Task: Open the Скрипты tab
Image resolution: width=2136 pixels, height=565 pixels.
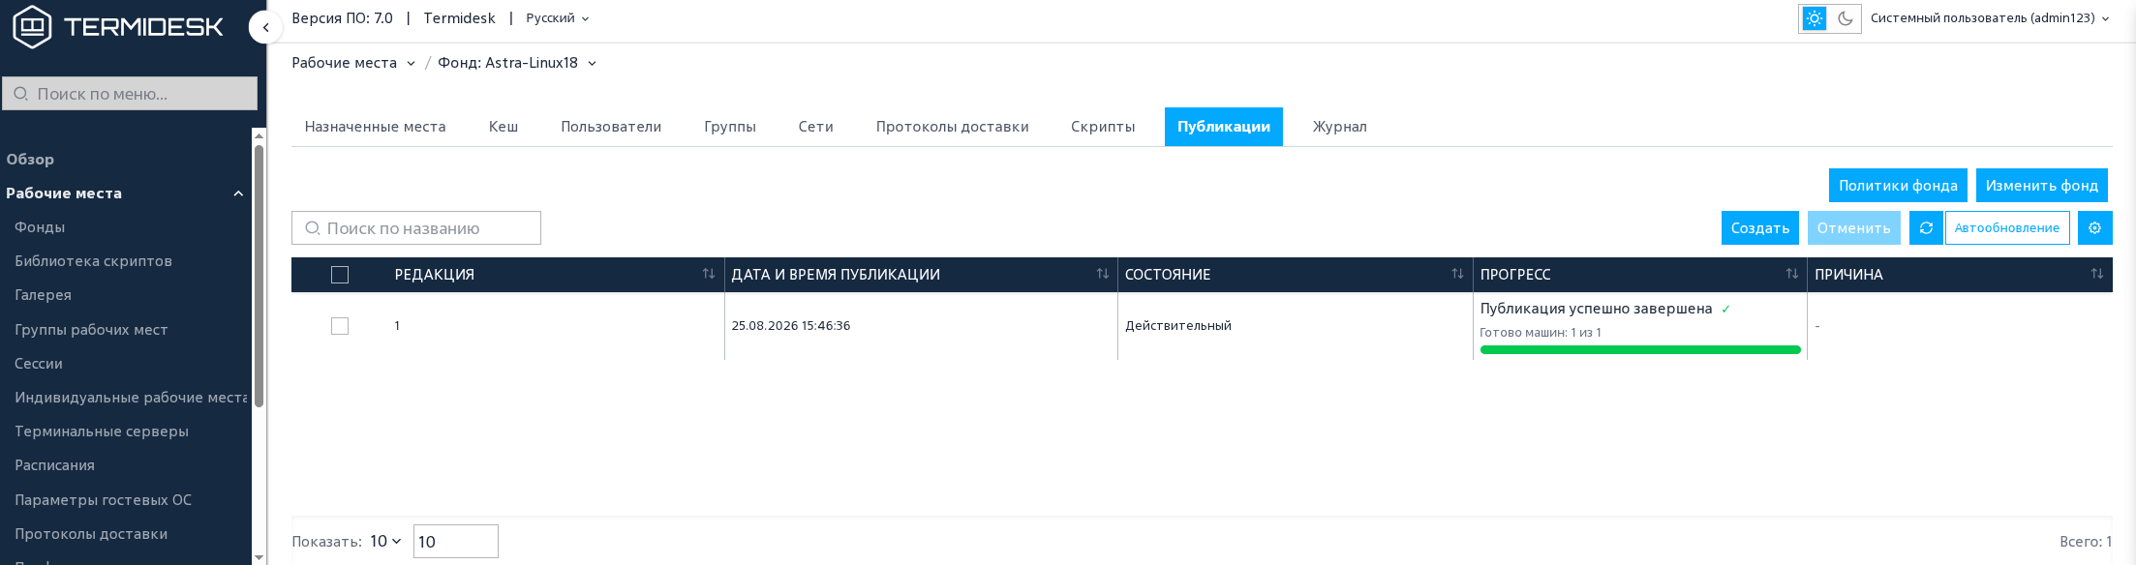Action: coord(1103,127)
